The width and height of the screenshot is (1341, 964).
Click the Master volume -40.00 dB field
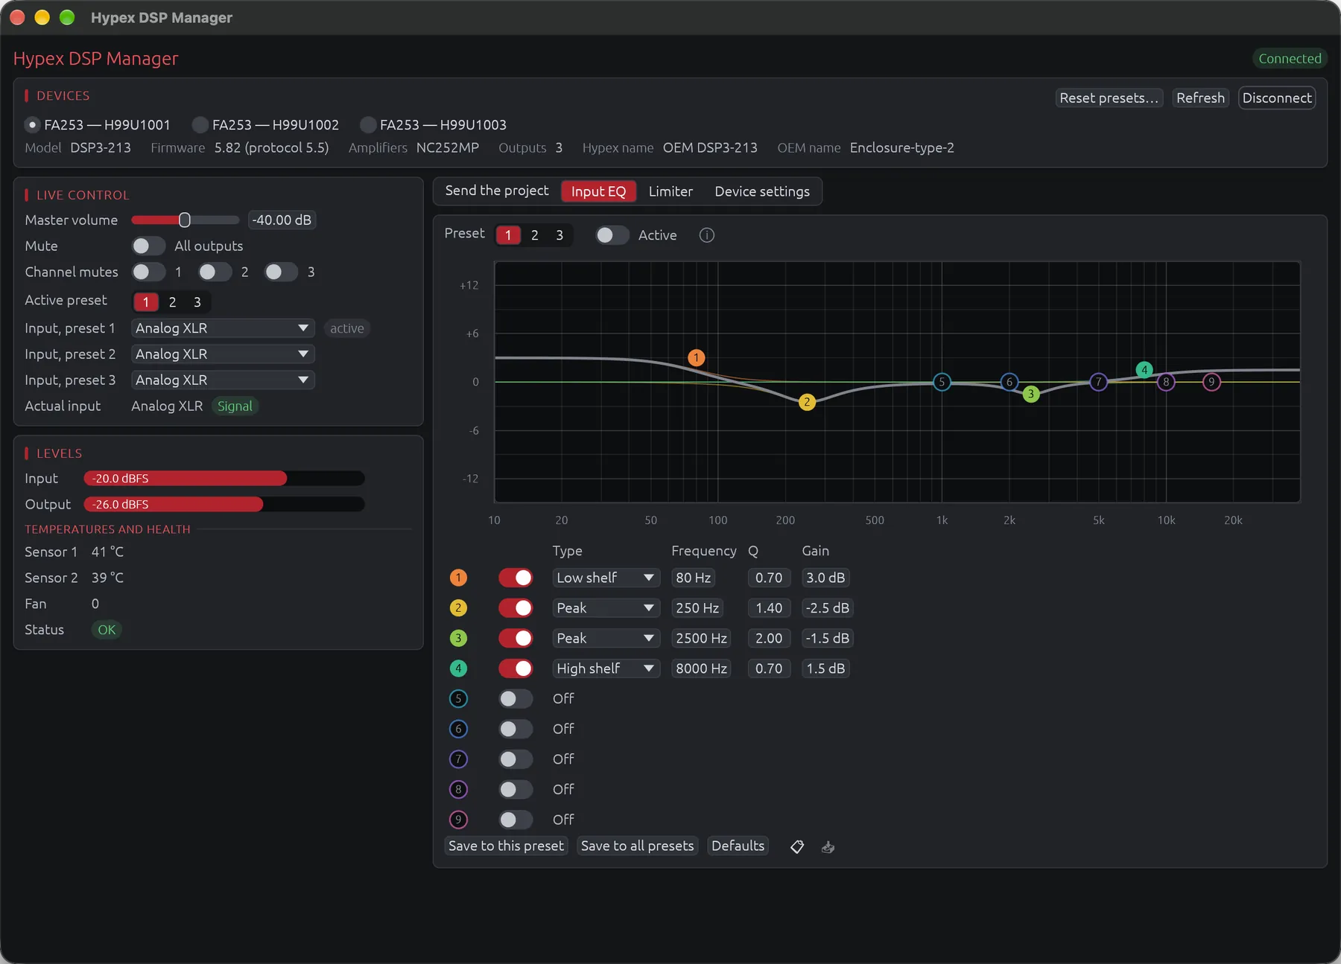pyautogui.click(x=282, y=220)
